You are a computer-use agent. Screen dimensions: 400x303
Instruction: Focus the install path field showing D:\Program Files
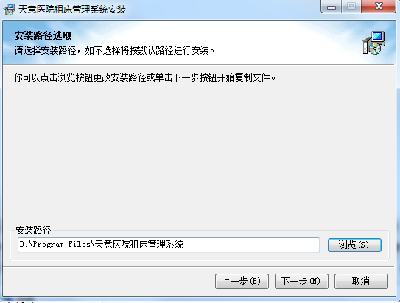pyautogui.click(x=169, y=245)
